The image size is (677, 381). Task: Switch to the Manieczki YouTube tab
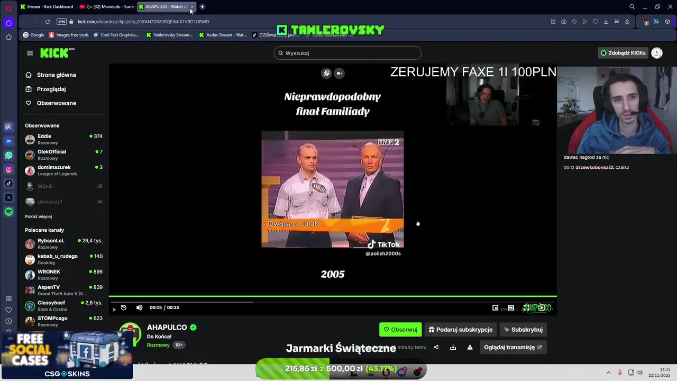106,7
